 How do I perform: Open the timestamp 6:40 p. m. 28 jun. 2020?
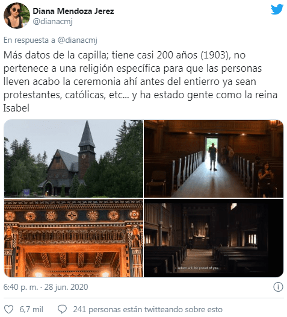click(x=46, y=287)
